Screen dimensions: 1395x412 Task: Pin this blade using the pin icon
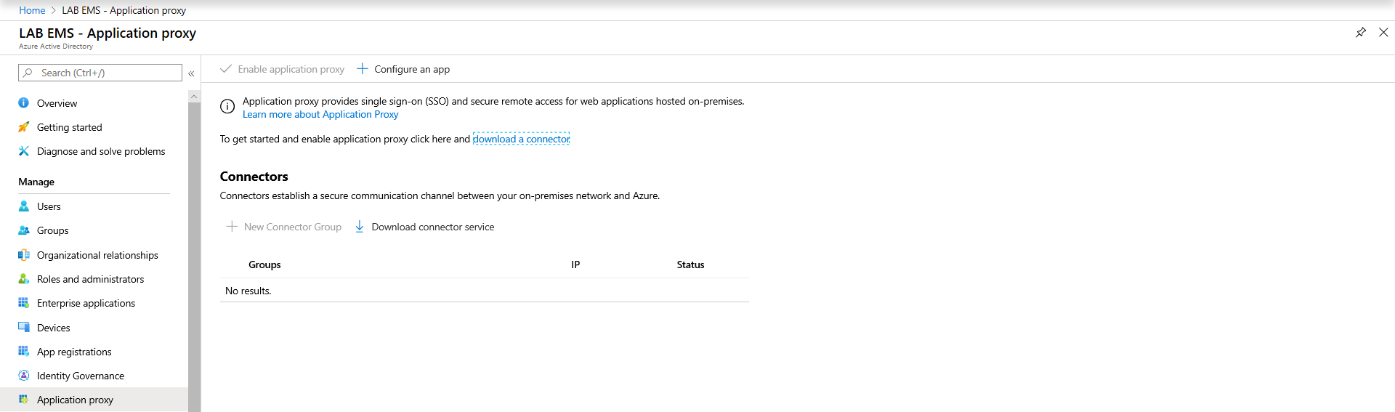1361,33
